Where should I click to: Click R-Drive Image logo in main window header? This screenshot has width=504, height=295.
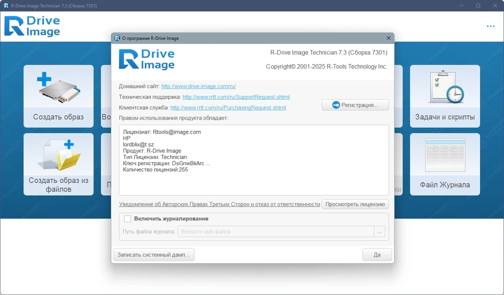32,26
